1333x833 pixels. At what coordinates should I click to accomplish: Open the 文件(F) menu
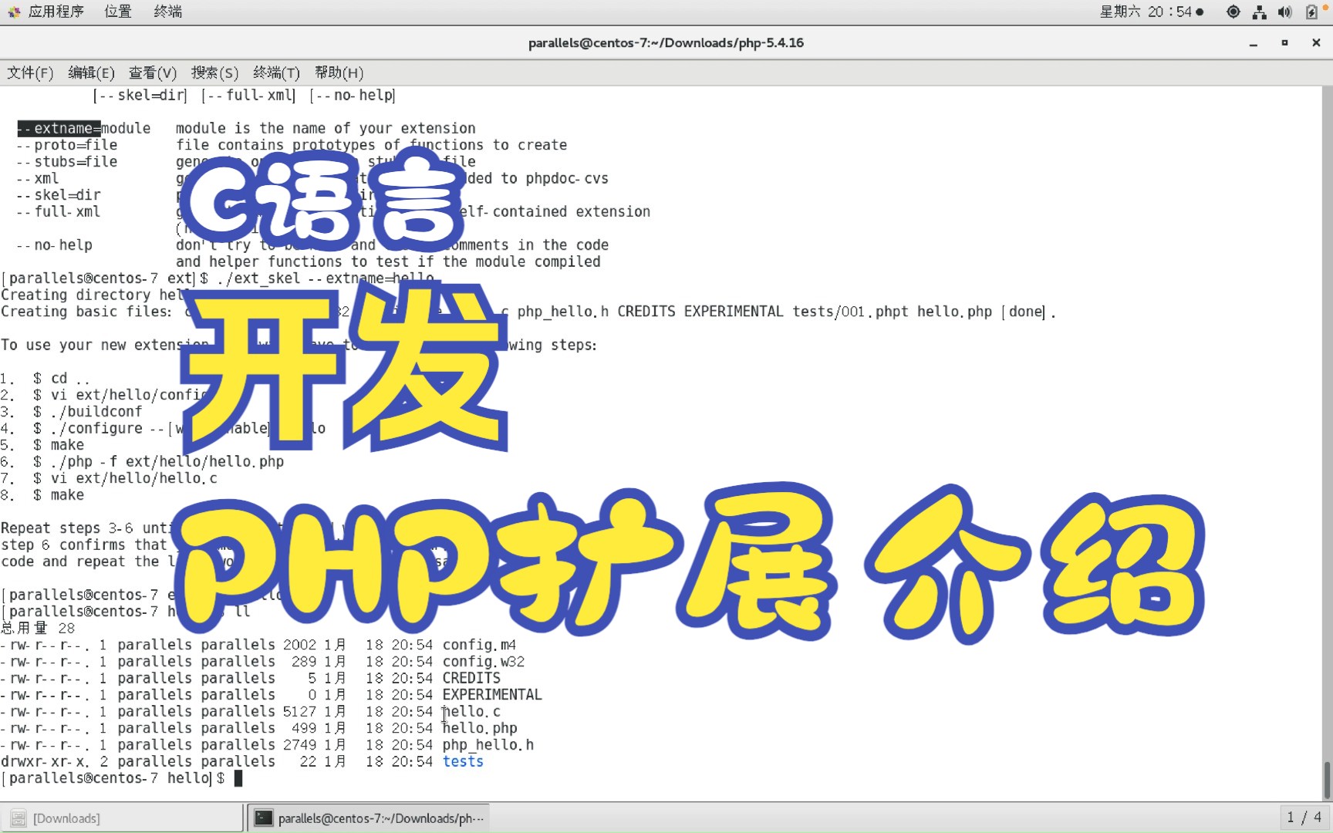point(30,73)
